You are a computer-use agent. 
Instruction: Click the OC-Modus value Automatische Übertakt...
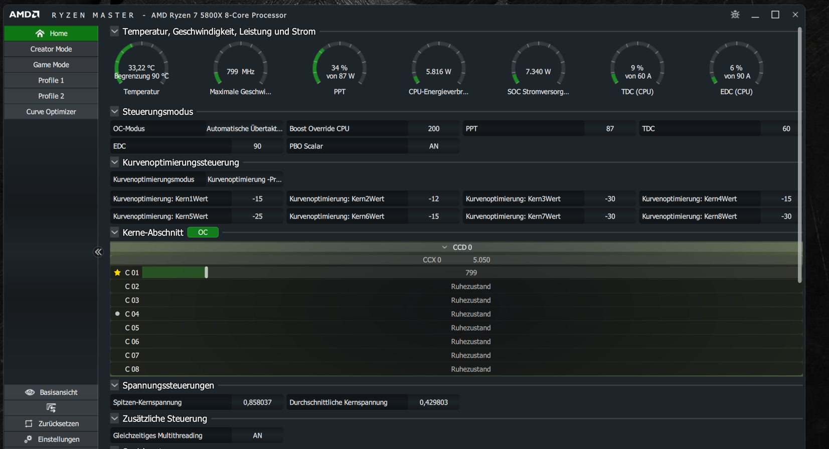pos(244,129)
